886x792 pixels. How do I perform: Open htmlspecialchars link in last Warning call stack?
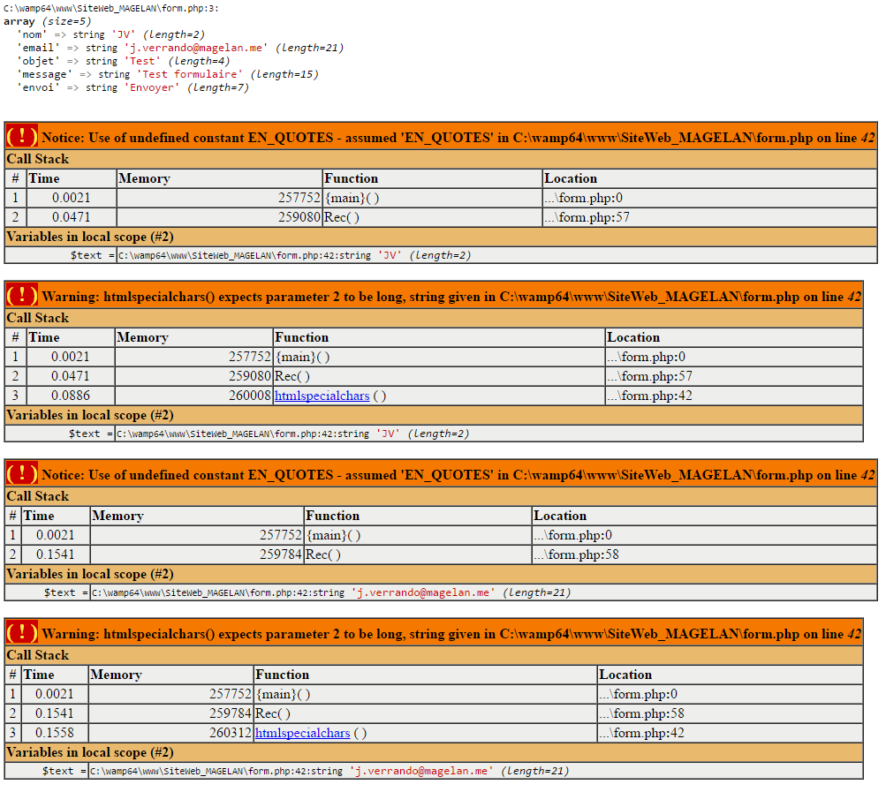point(303,733)
